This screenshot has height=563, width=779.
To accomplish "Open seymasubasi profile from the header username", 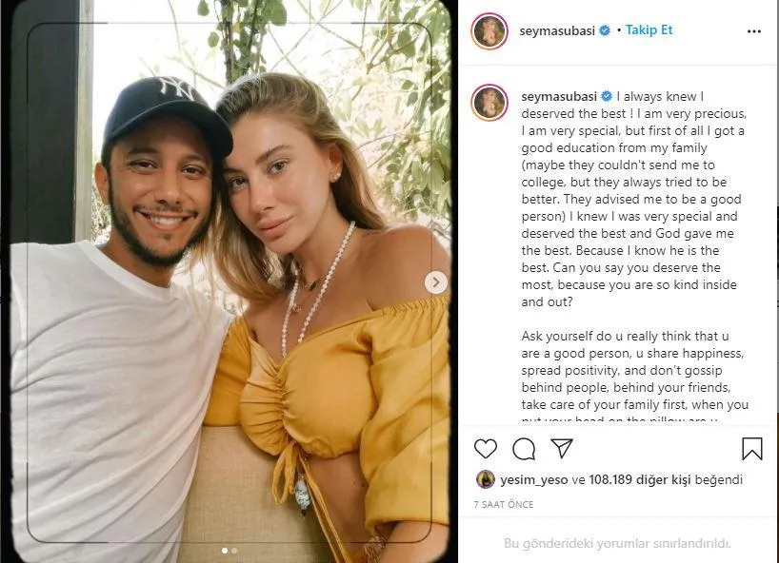I will [557, 30].
